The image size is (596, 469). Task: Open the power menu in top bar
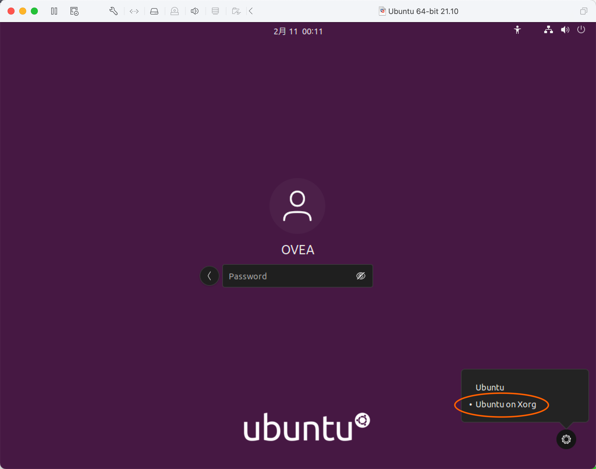tap(581, 30)
